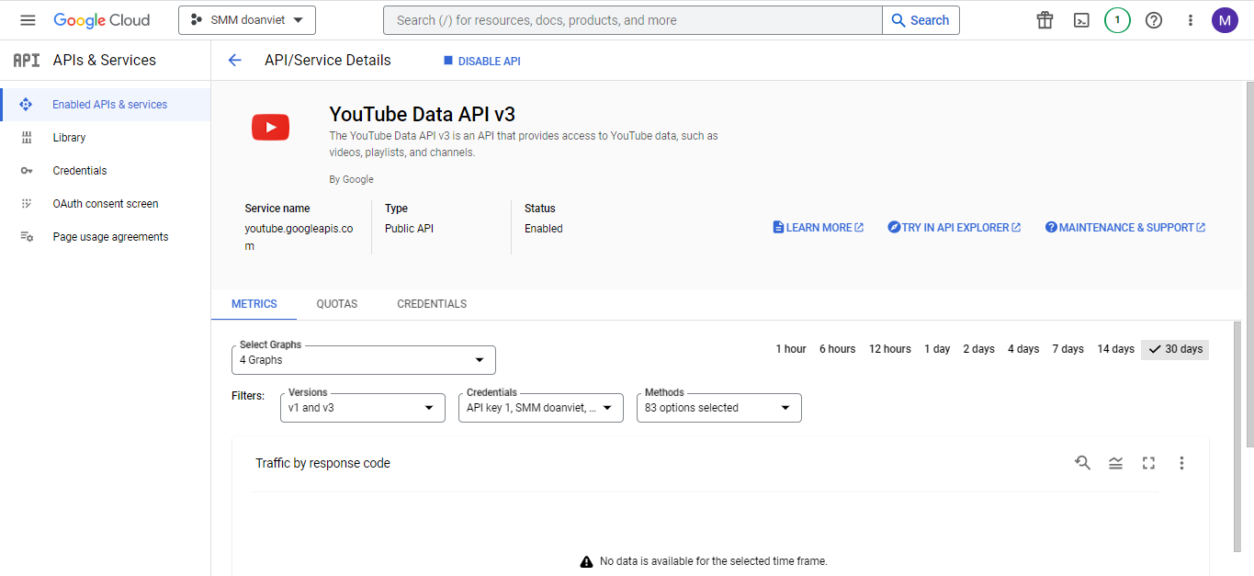Image resolution: width=1254 pixels, height=576 pixels.
Task: Open notifications with the green badge
Action: [1117, 19]
